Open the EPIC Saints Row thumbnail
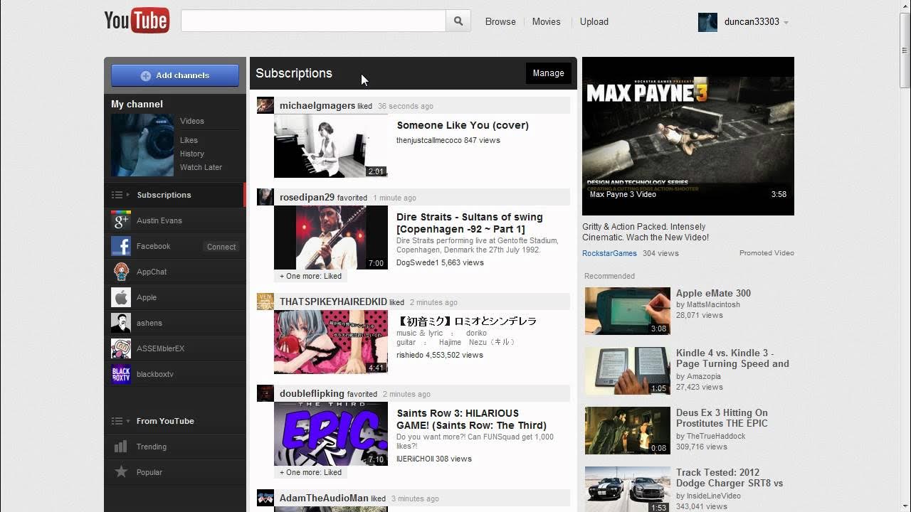 (331, 434)
